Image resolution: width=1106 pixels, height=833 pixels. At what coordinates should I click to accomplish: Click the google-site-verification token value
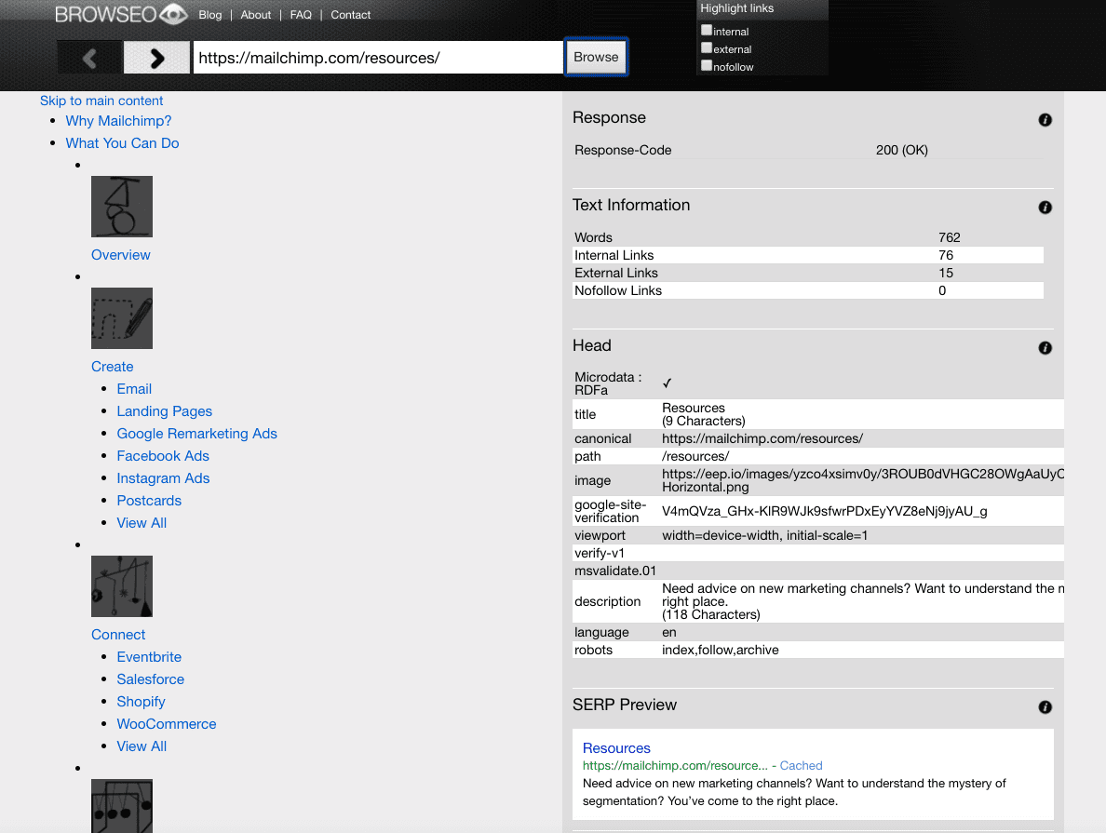(825, 511)
